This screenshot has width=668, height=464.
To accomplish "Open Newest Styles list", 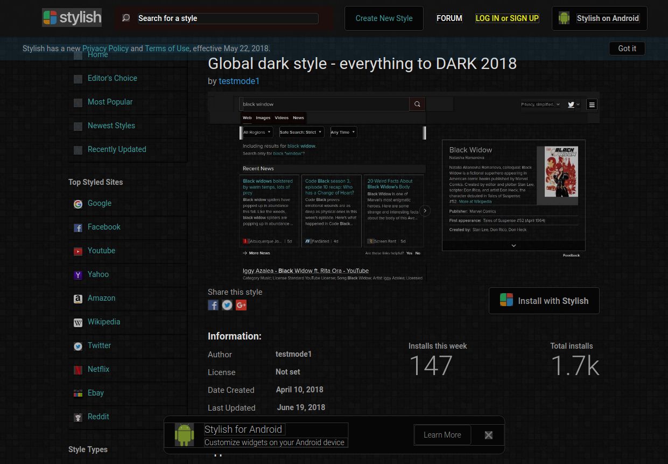I will 111,126.
